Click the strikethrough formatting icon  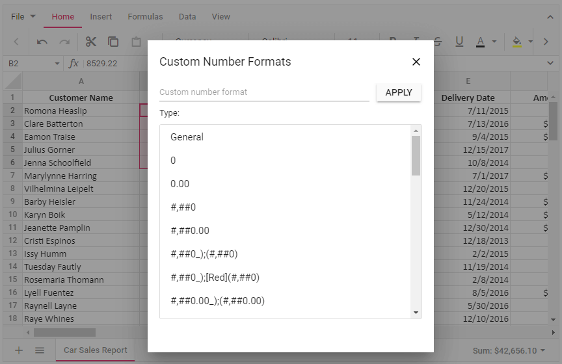tap(438, 42)
